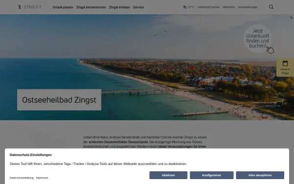Click the beach aerial hero image

tap(147, 67)
